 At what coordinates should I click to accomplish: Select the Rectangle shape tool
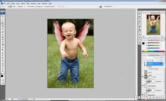(2, 60)
